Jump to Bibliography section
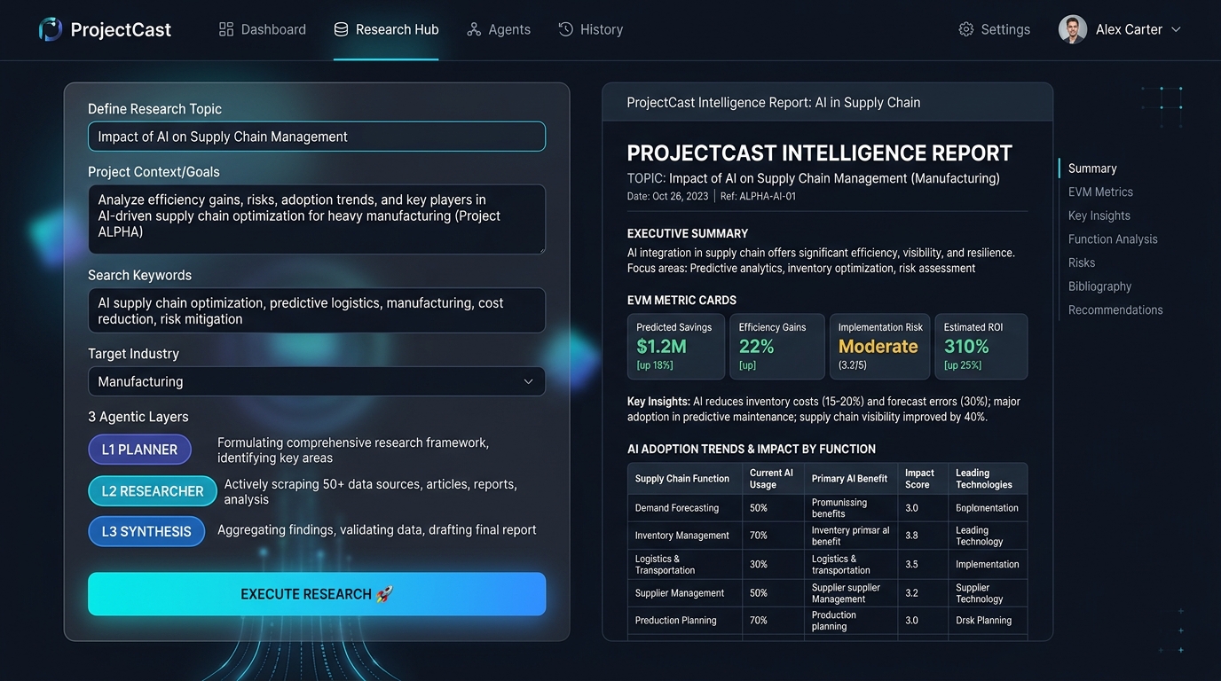1221x681 pixels. (x=1099, y=286)
